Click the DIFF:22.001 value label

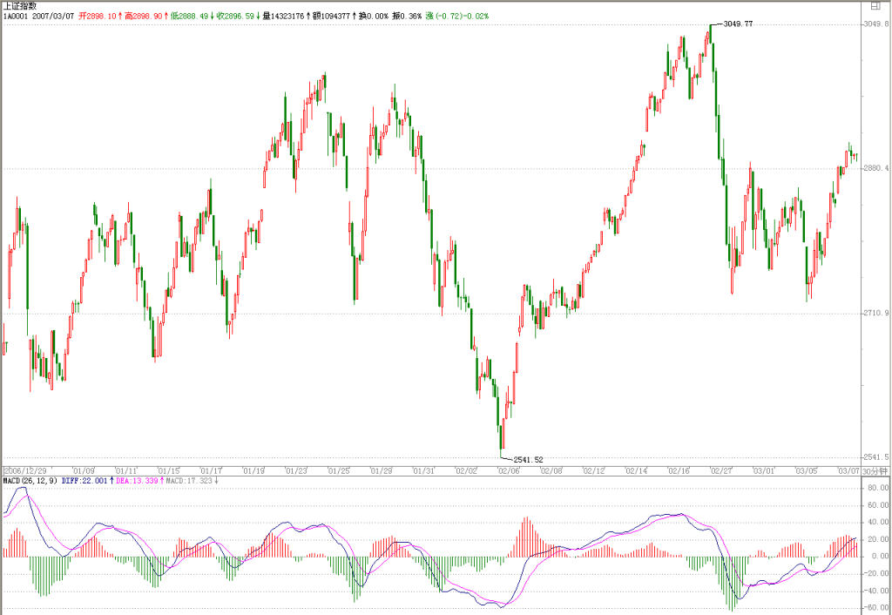click(84, 481)
